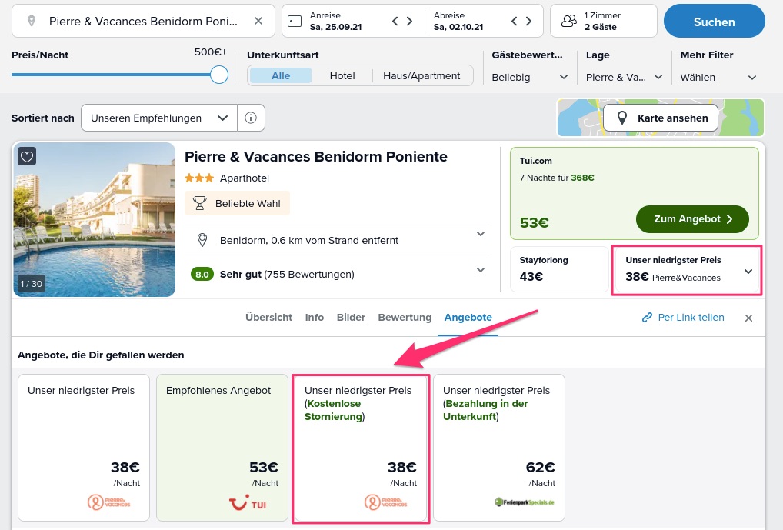Screen dimensions: 783x530
Task: Select the Kostenlose Stornierung 38€ offer card
Action: (x=361, y=448)
